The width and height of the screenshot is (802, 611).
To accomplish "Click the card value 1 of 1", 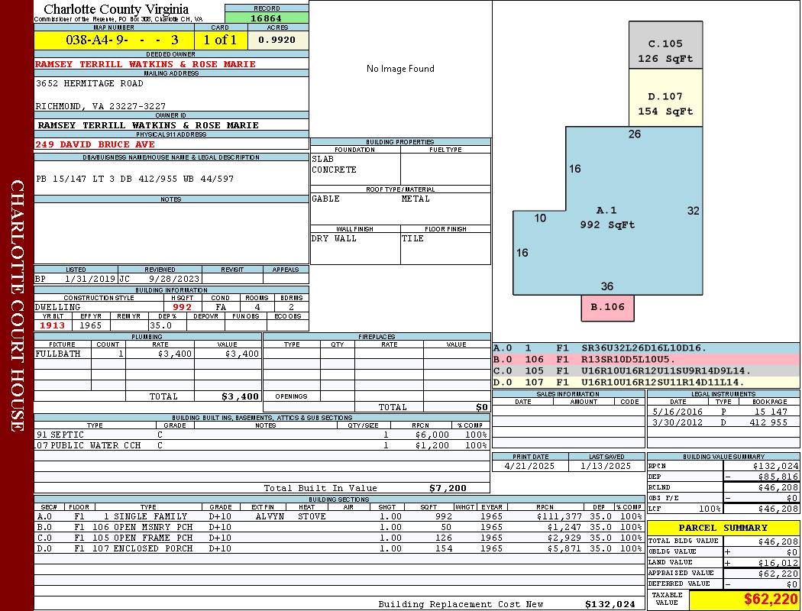I will pyautogui.click(x=220, y=40).
